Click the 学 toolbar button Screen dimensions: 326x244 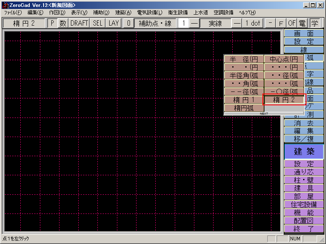314,23
